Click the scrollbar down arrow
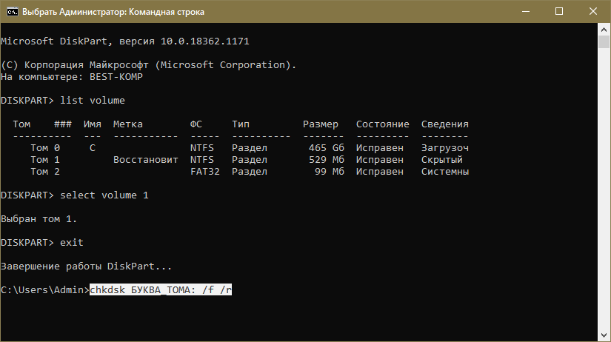 [x=604, y=335]
